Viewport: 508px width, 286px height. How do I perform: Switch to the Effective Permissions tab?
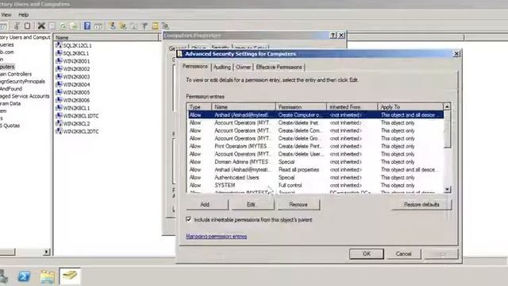(279, 67)
